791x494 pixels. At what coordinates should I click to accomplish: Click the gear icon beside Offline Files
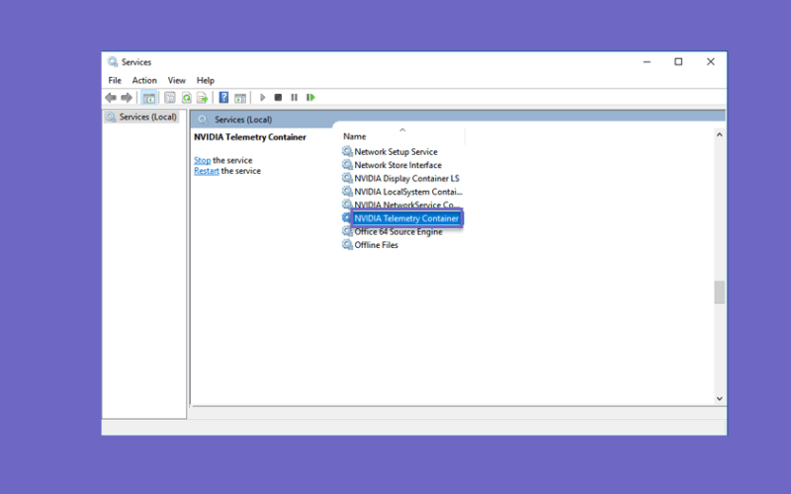point(347,244)
